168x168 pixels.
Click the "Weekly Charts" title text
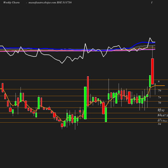tap(11, 3)
